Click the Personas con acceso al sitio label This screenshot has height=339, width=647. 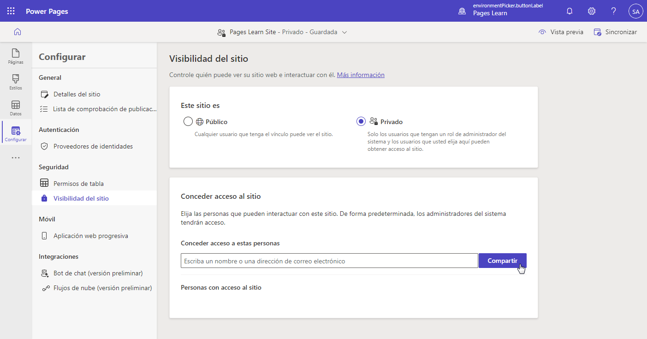pyautogui.click(x=221, y=287)
